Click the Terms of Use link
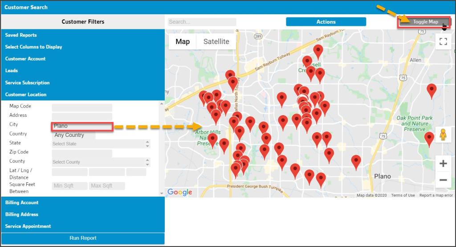Image resolution: width=456 pixels, height=247 pixels. (x=403, y=195)
